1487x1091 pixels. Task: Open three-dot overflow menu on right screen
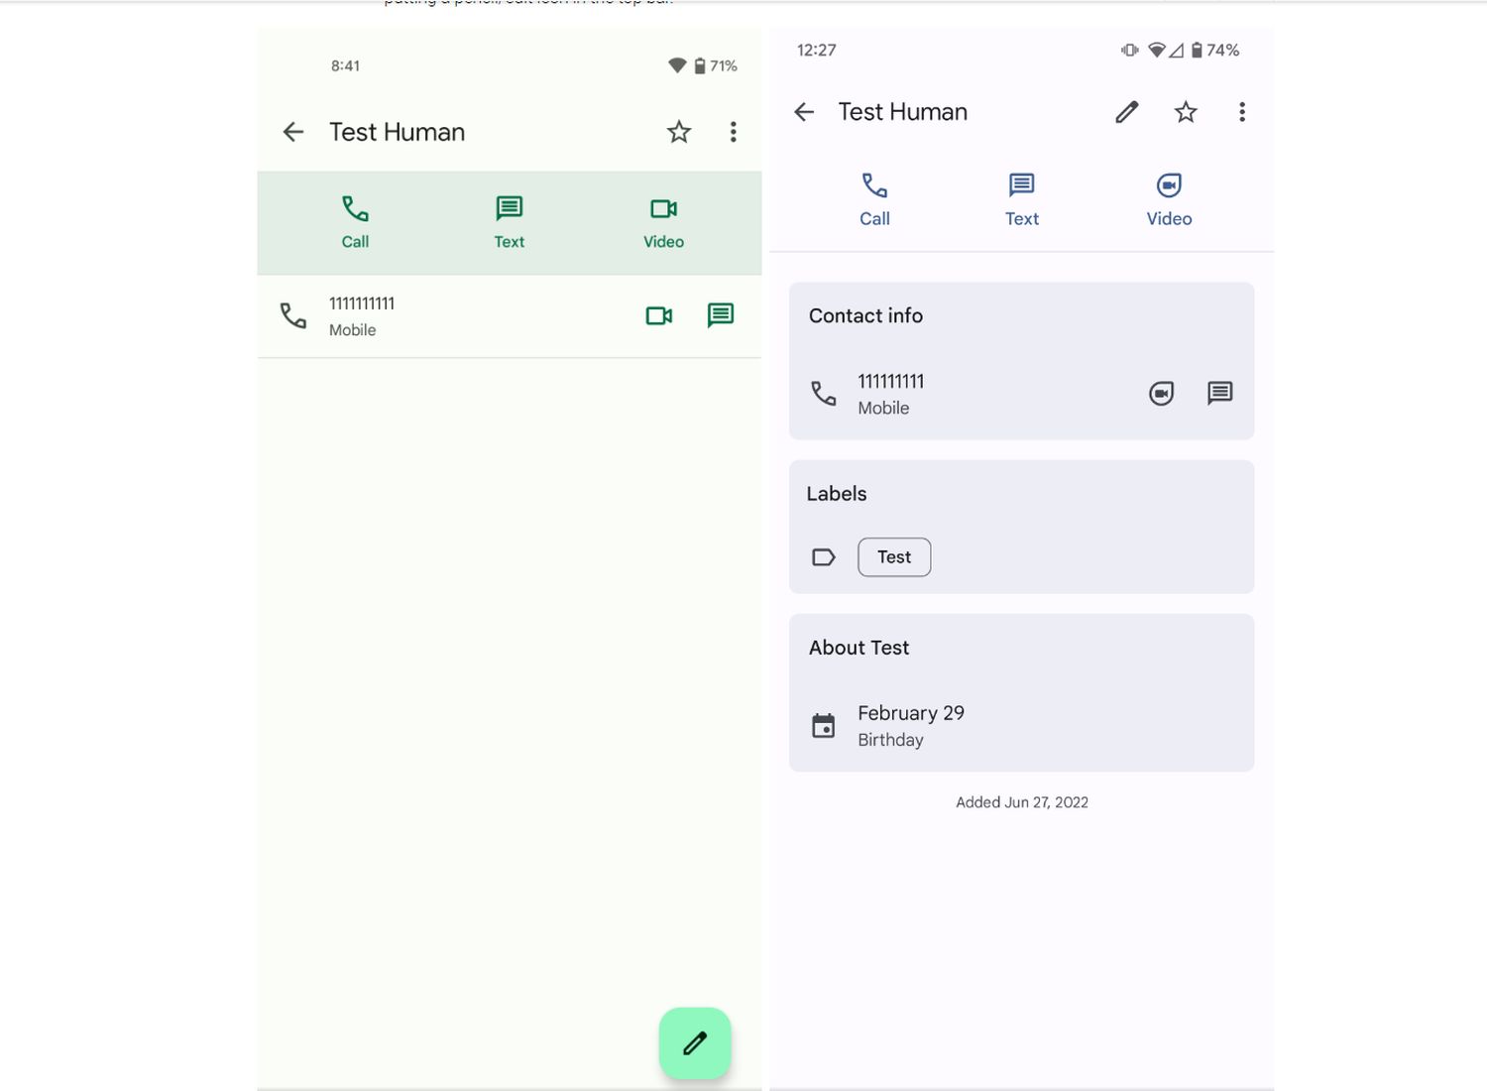click(x=1242, y=112)
